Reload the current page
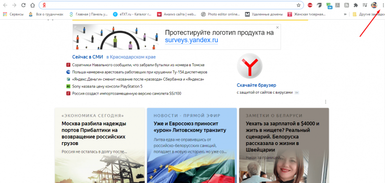Viewport: 385px width, 183px height. (x=23, y=5)
